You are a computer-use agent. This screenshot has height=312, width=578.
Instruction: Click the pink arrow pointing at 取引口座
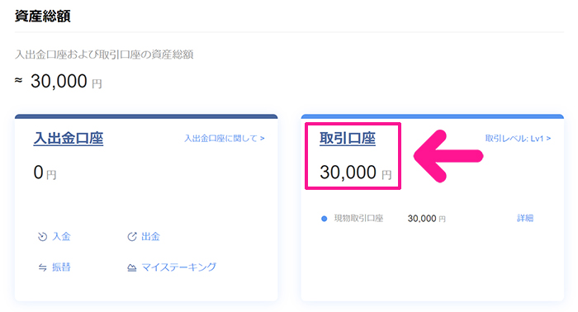point(448,156)
